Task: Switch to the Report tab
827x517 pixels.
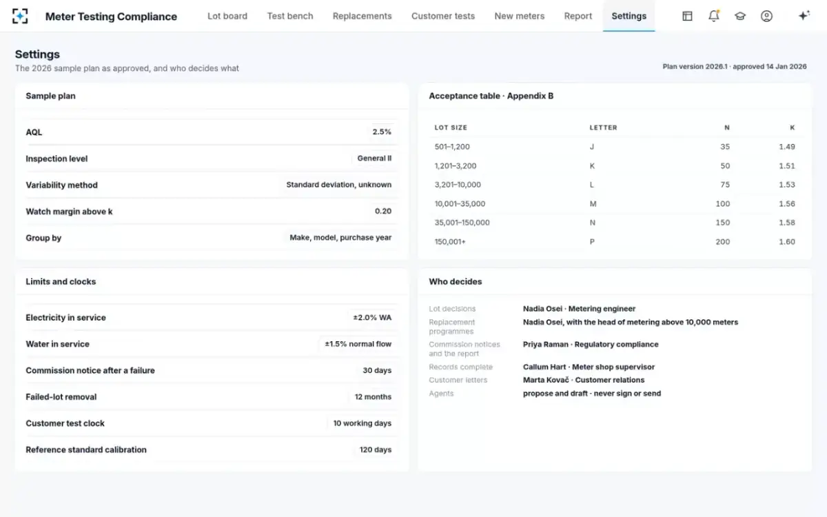Action: (x=578, y=16)
